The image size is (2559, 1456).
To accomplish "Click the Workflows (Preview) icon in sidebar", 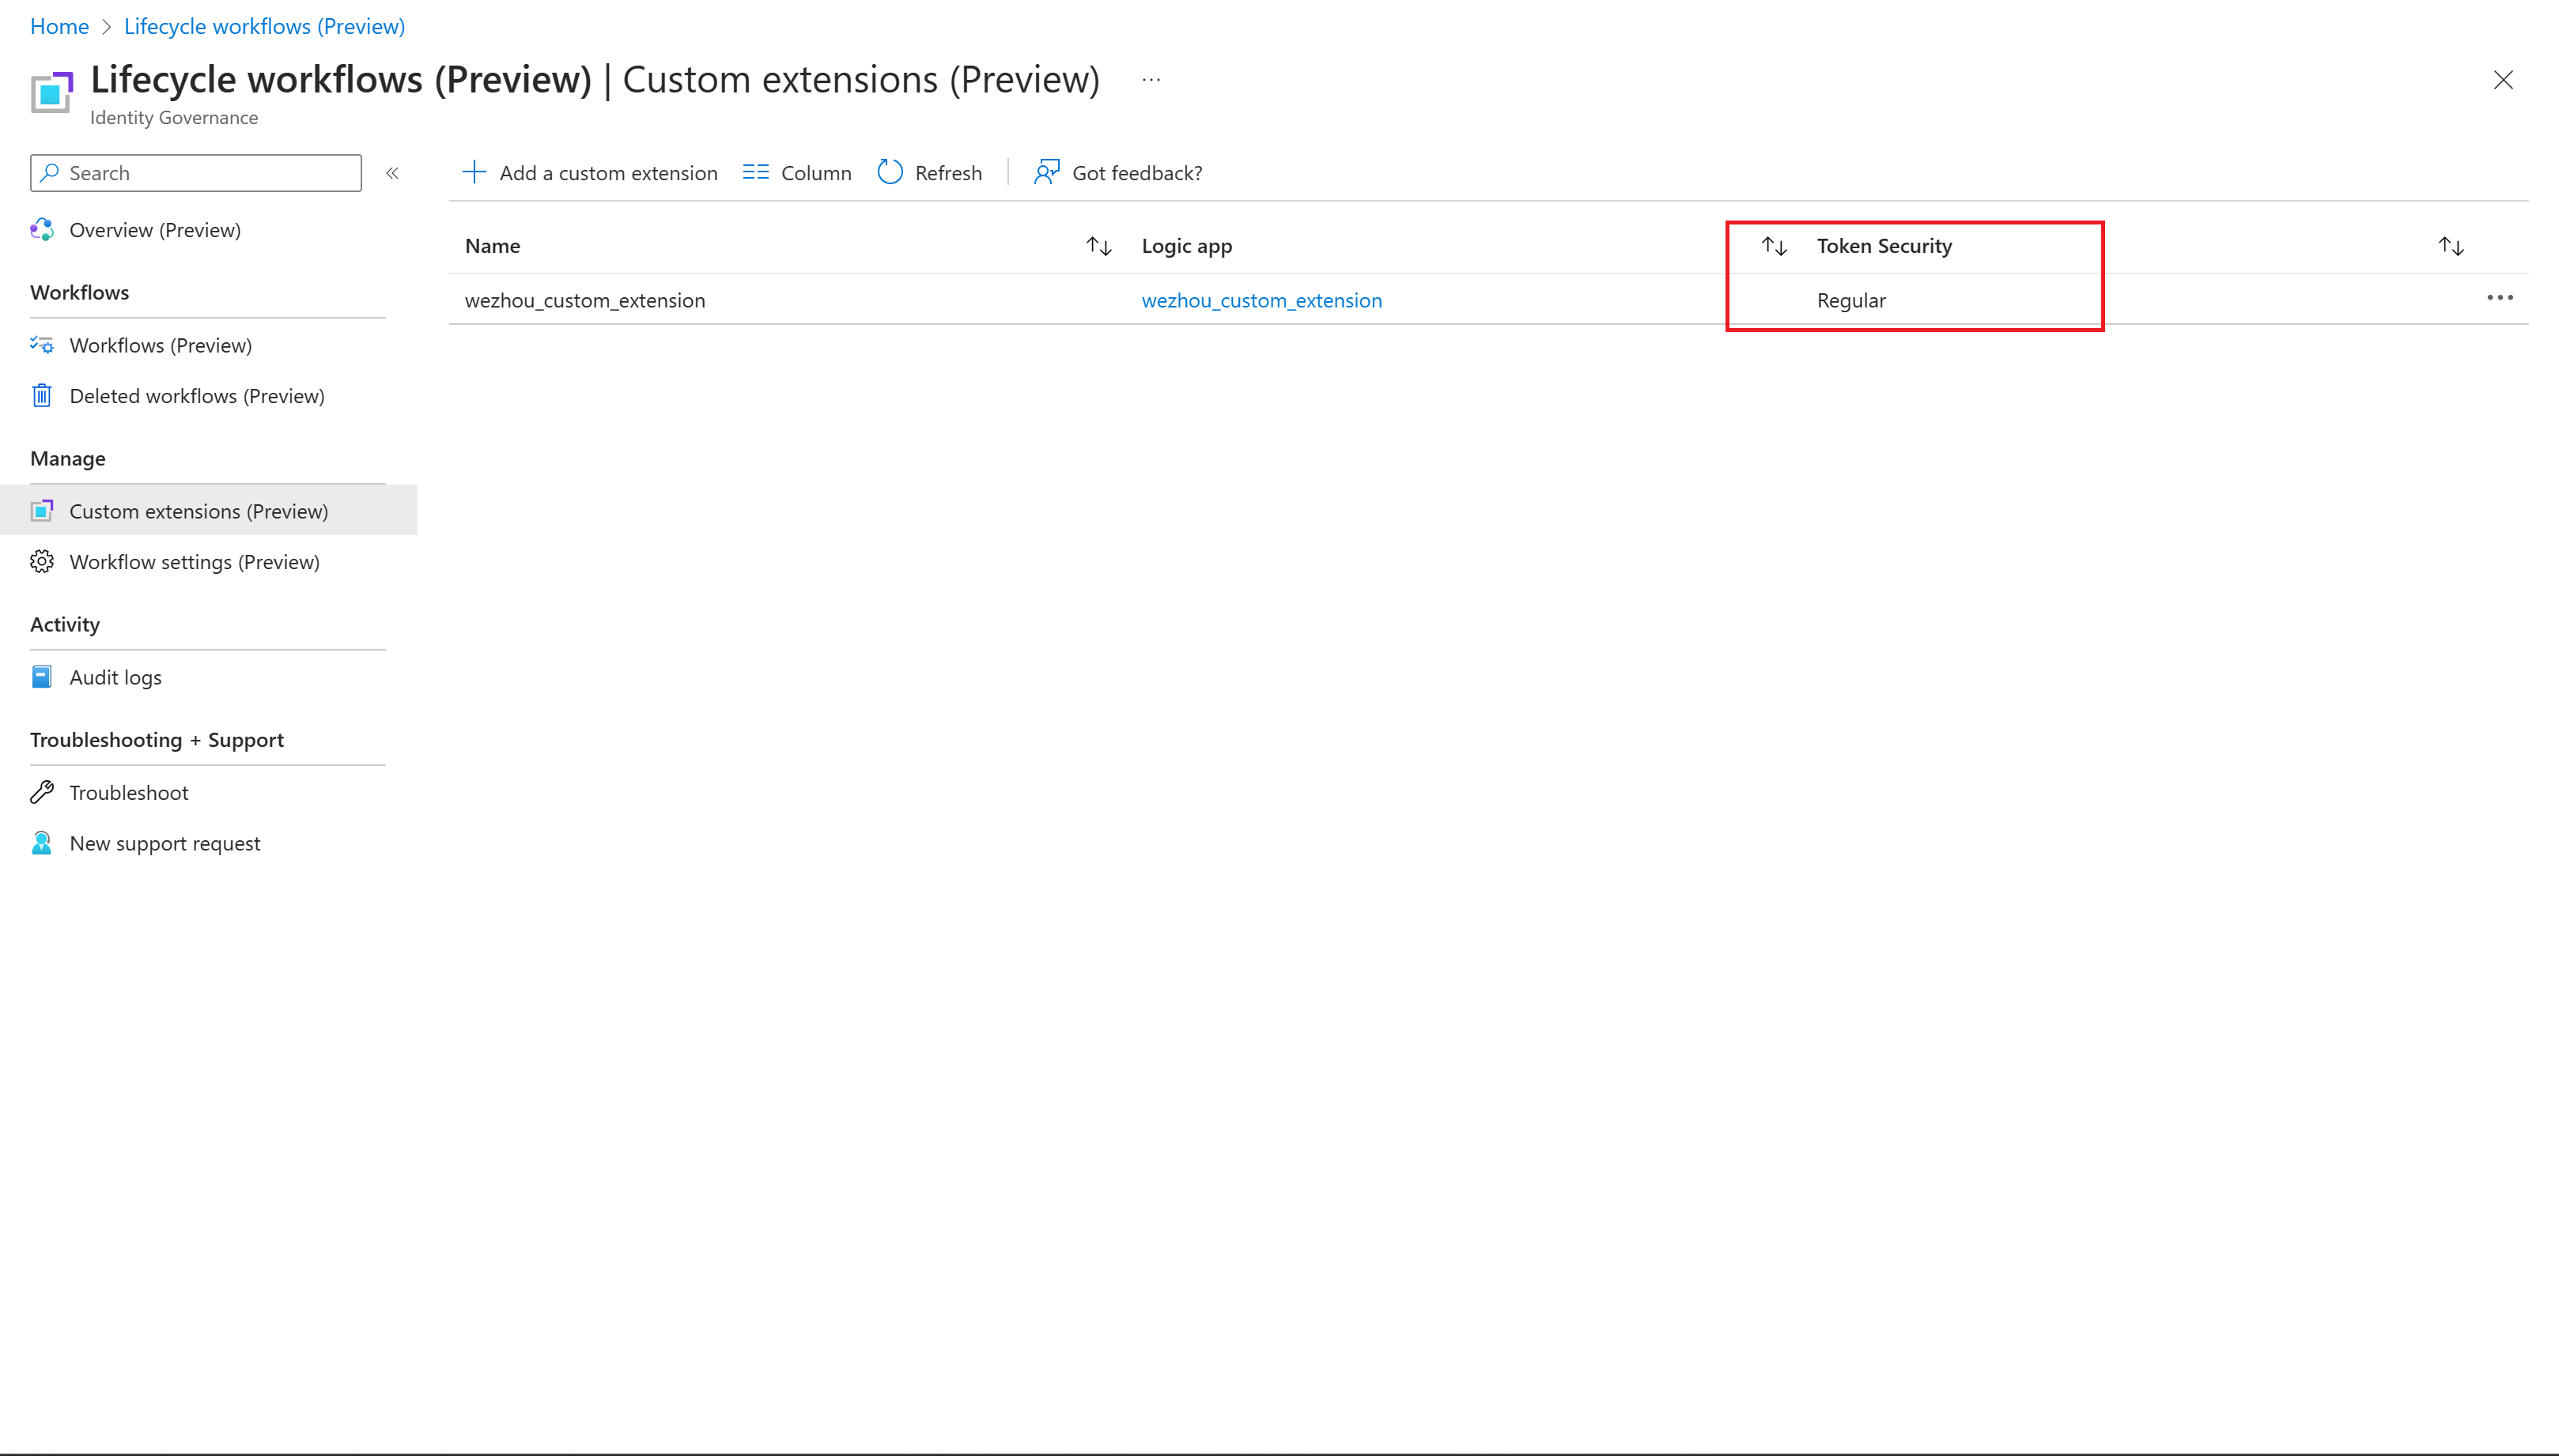I will (x=42, y=345).
